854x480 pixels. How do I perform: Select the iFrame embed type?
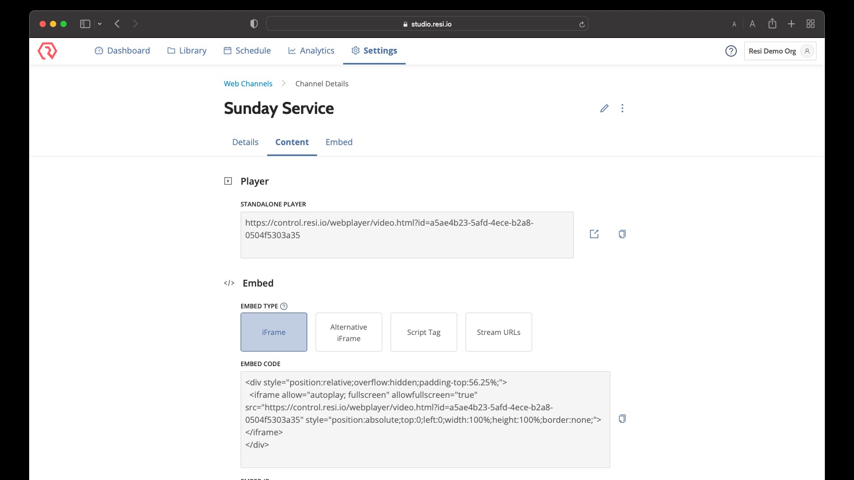tap(274, 332)
